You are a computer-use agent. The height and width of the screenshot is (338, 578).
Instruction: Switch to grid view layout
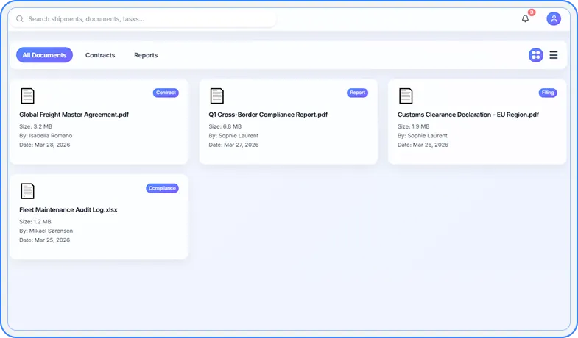click(x=535, y=55)
